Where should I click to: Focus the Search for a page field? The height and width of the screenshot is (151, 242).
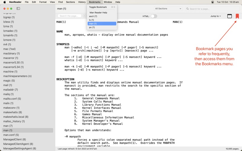point(213,9)
